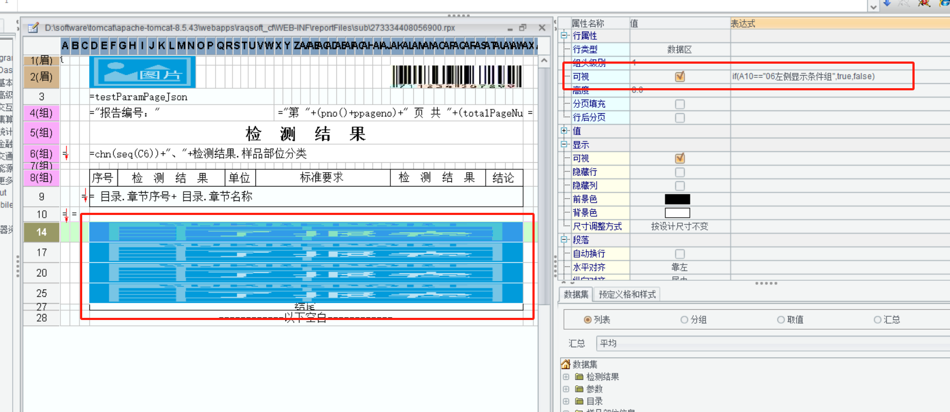Select row header 2(眉)
The width and height of the screenshot is (950, 412).
[x=41, y=77]
